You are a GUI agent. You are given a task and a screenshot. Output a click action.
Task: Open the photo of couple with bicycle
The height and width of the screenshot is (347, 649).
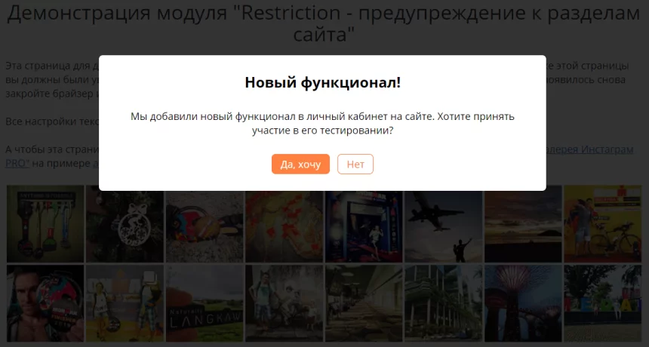601,223
